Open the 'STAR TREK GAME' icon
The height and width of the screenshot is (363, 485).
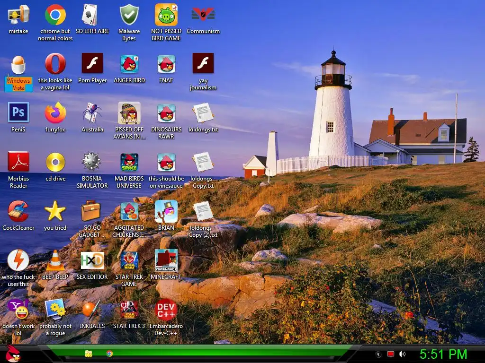[129, 260]
